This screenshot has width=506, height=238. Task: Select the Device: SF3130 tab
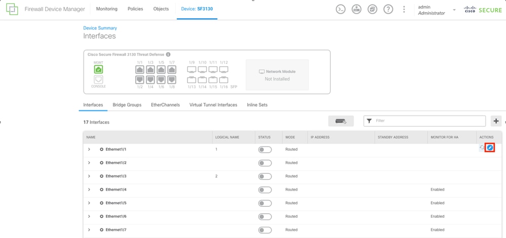click(x=197, y=9)
